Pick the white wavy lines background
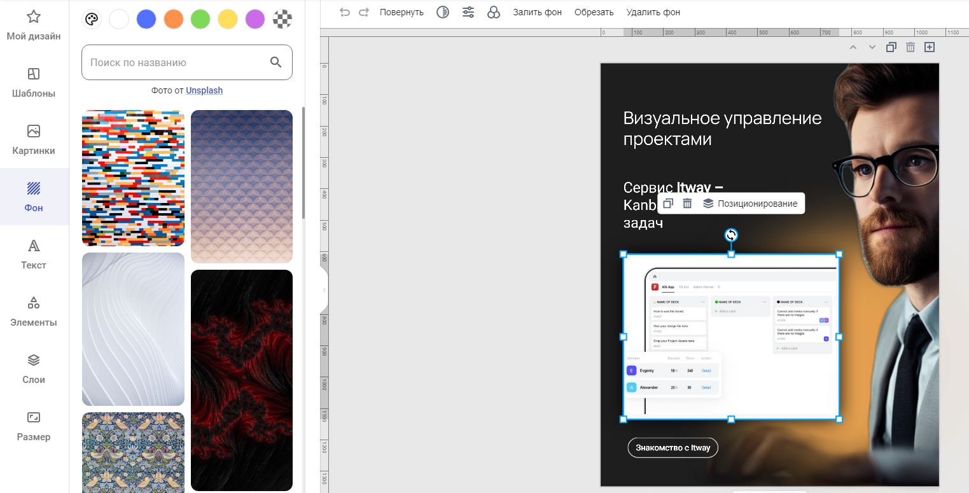The width and height of the screenshot is (969, 493). tap(133, 329)
